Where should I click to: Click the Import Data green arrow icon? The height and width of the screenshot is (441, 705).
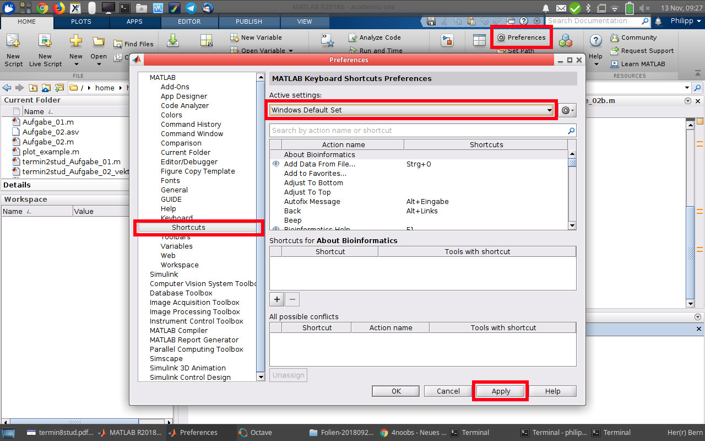point(173,41)
